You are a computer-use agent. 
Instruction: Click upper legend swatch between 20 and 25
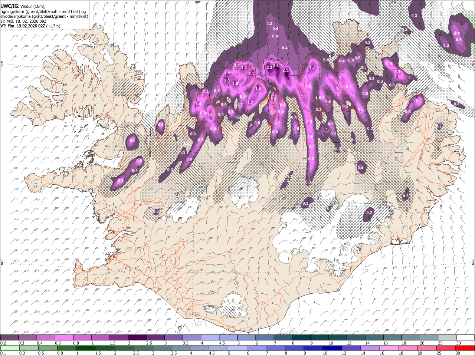coord(429,338)
